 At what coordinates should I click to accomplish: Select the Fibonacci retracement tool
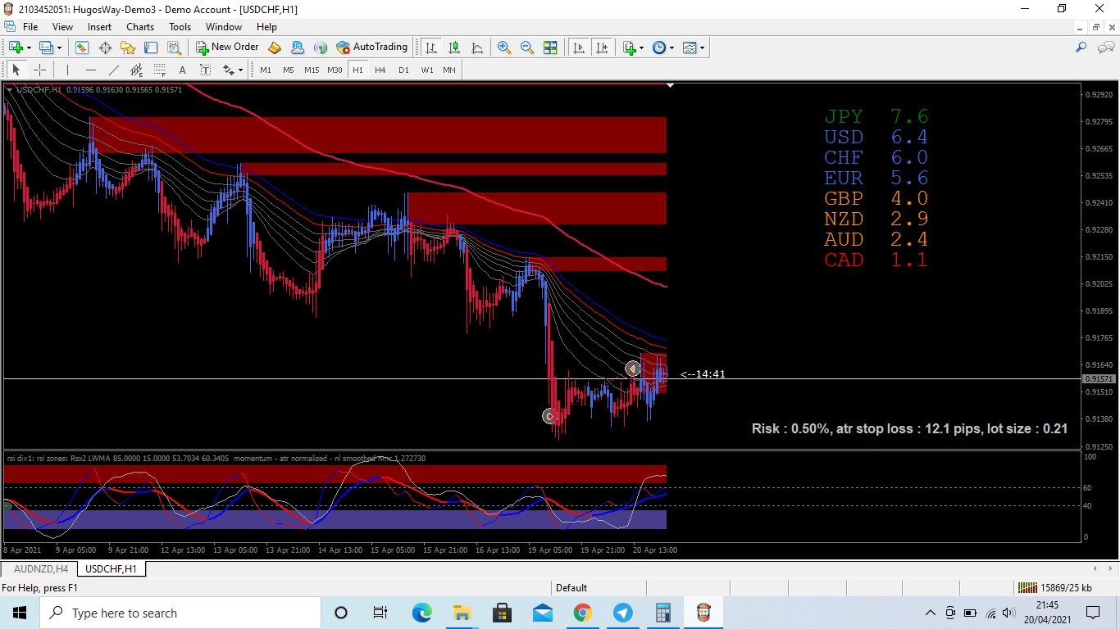159,70
